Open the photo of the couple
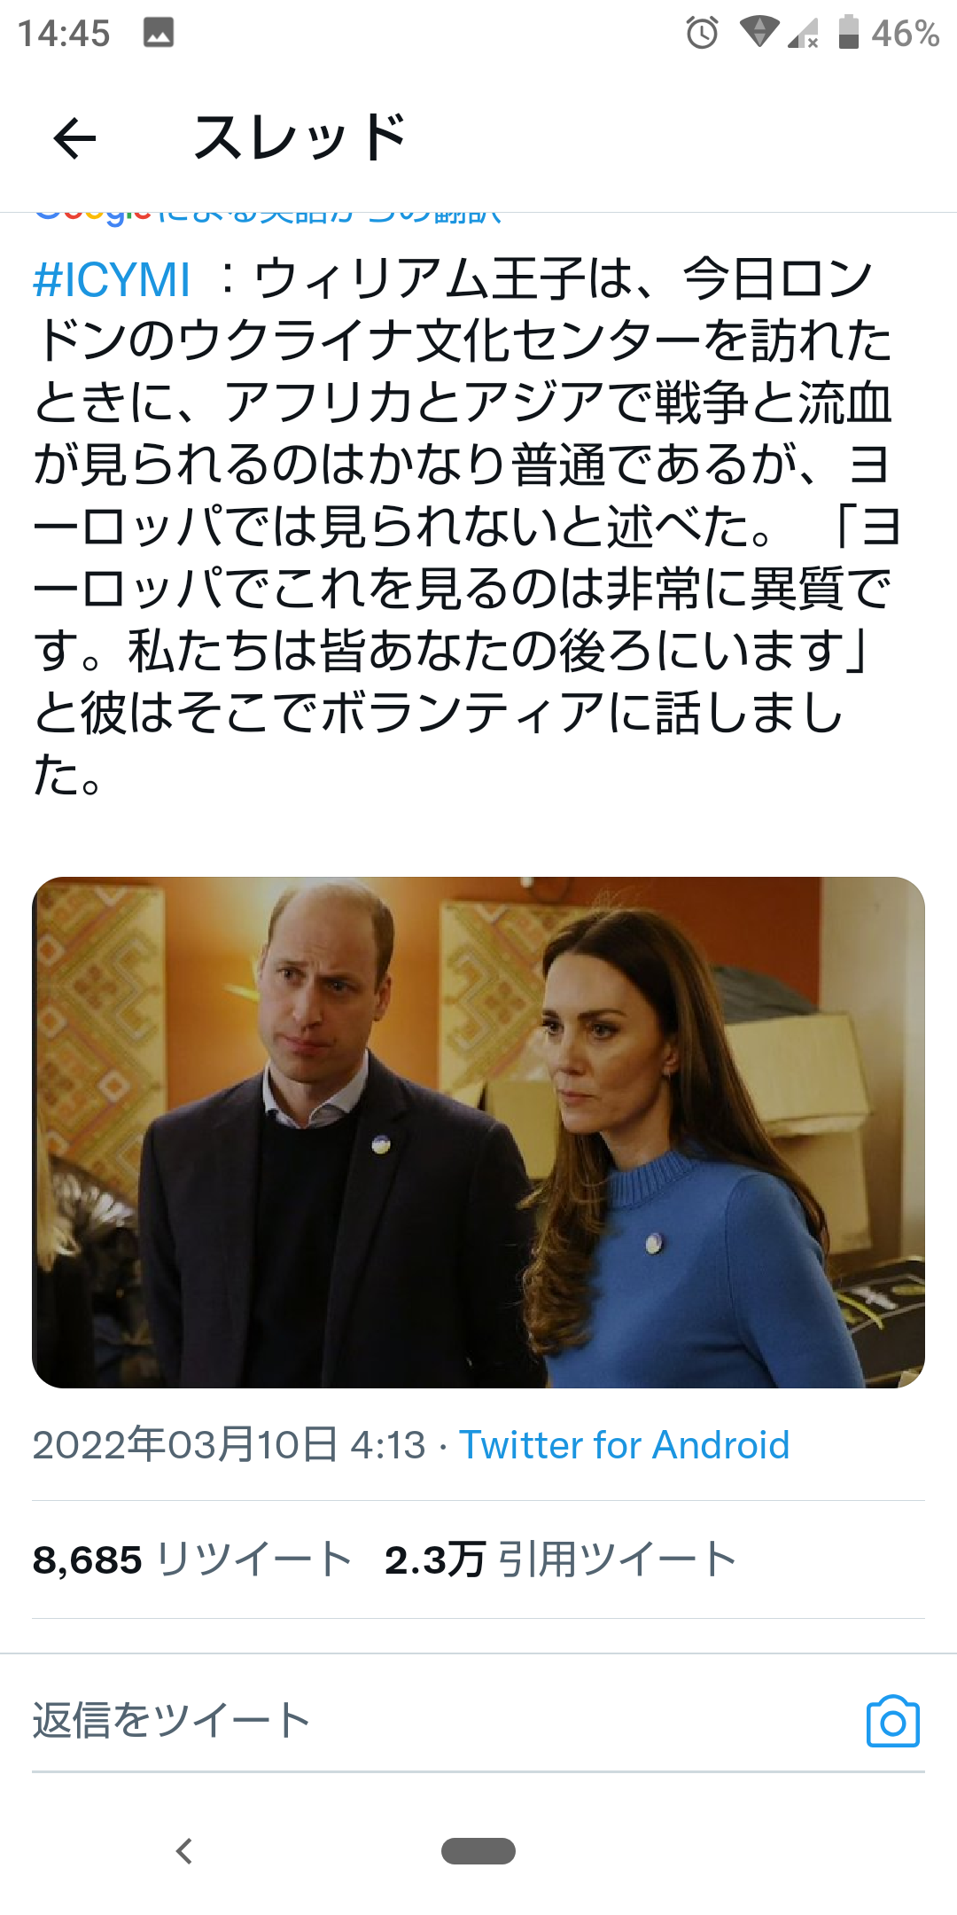The height and width of the screenshot is (1915, 957). (x=478, y=1132)
